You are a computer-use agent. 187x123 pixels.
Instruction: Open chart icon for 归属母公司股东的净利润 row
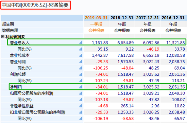tap(80, 93)
